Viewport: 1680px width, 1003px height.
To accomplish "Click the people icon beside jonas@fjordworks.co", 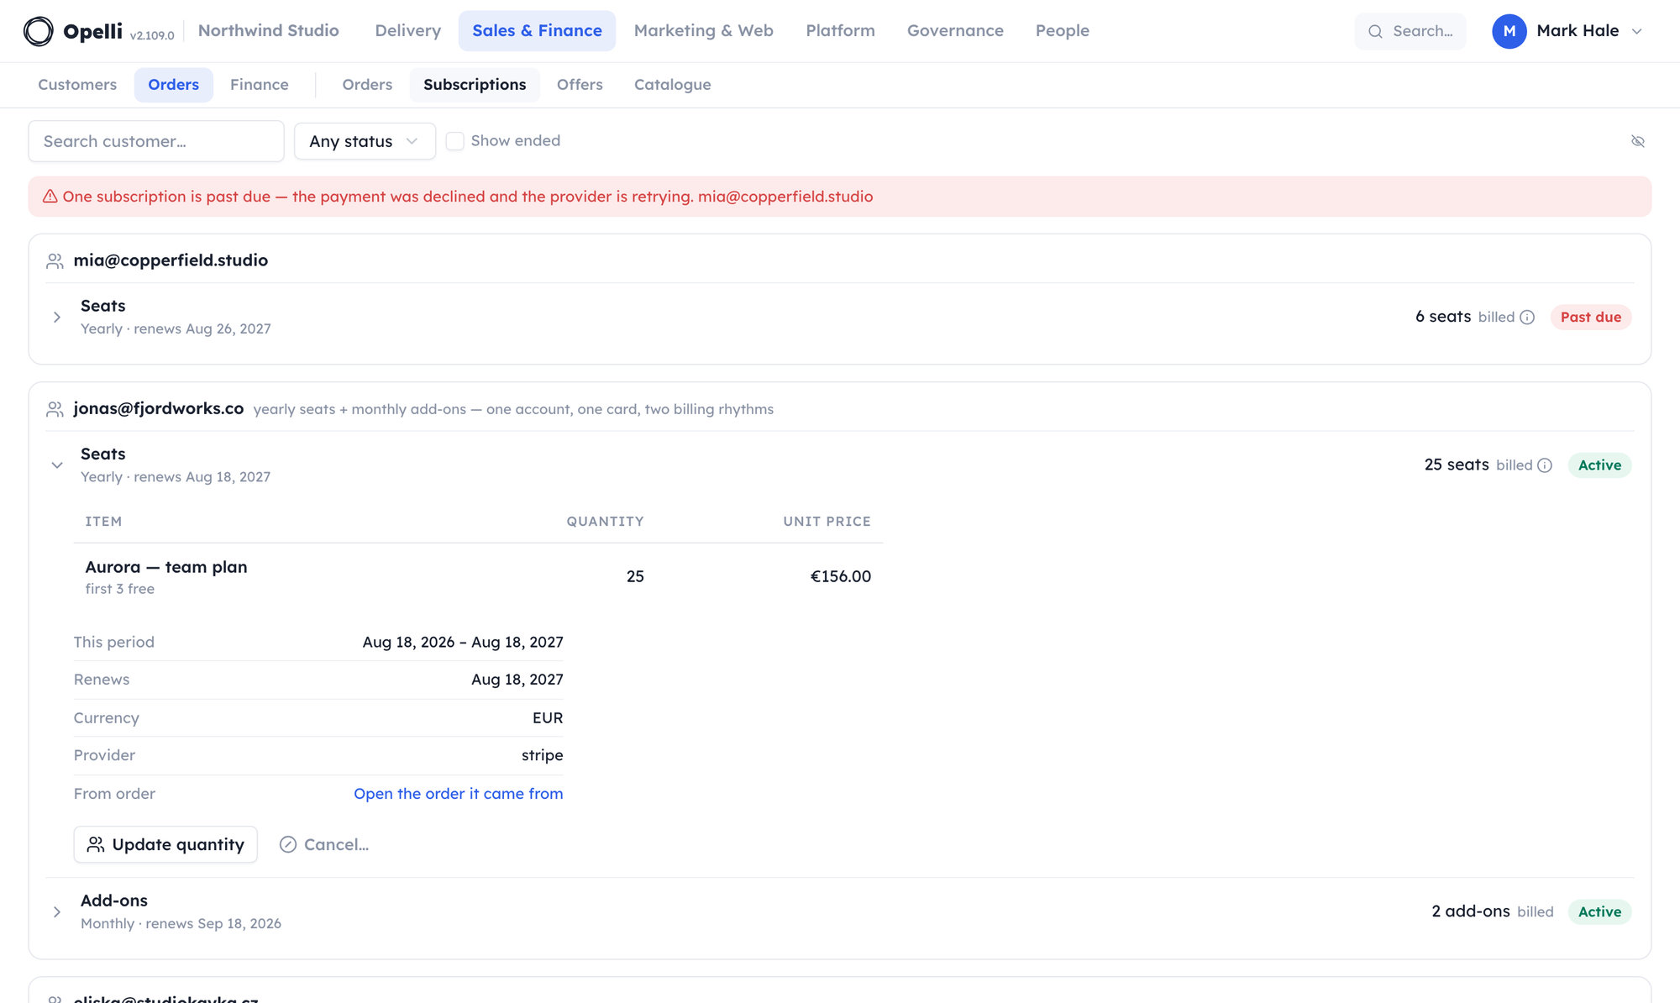I will tap(55, 409).
